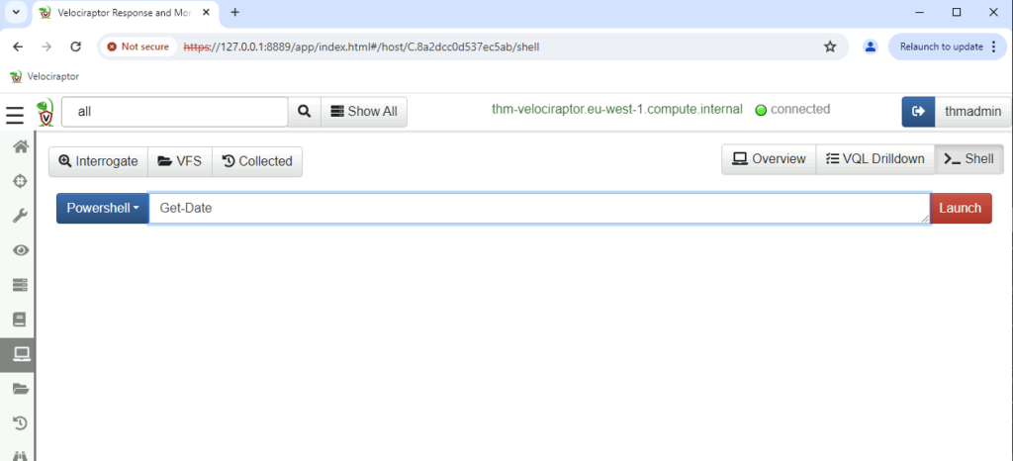Open tab search dropdown arrow
1013x461 pixels.
tap(16, 12)
